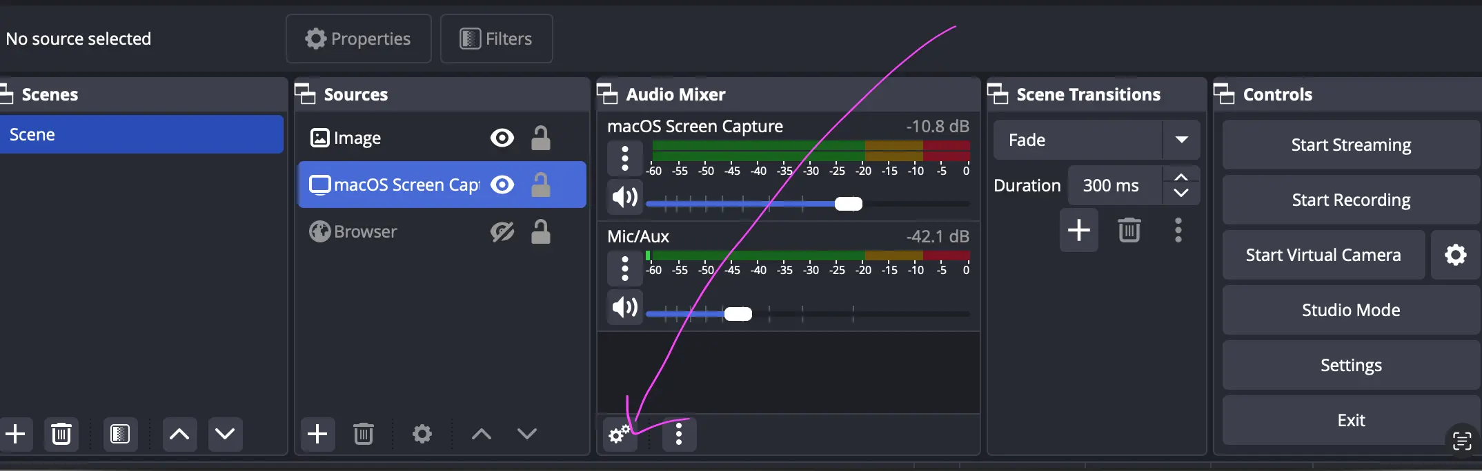Show the Browser source via crossed eye
Viewport: 1482px width, 471px height.
[502, 231]
